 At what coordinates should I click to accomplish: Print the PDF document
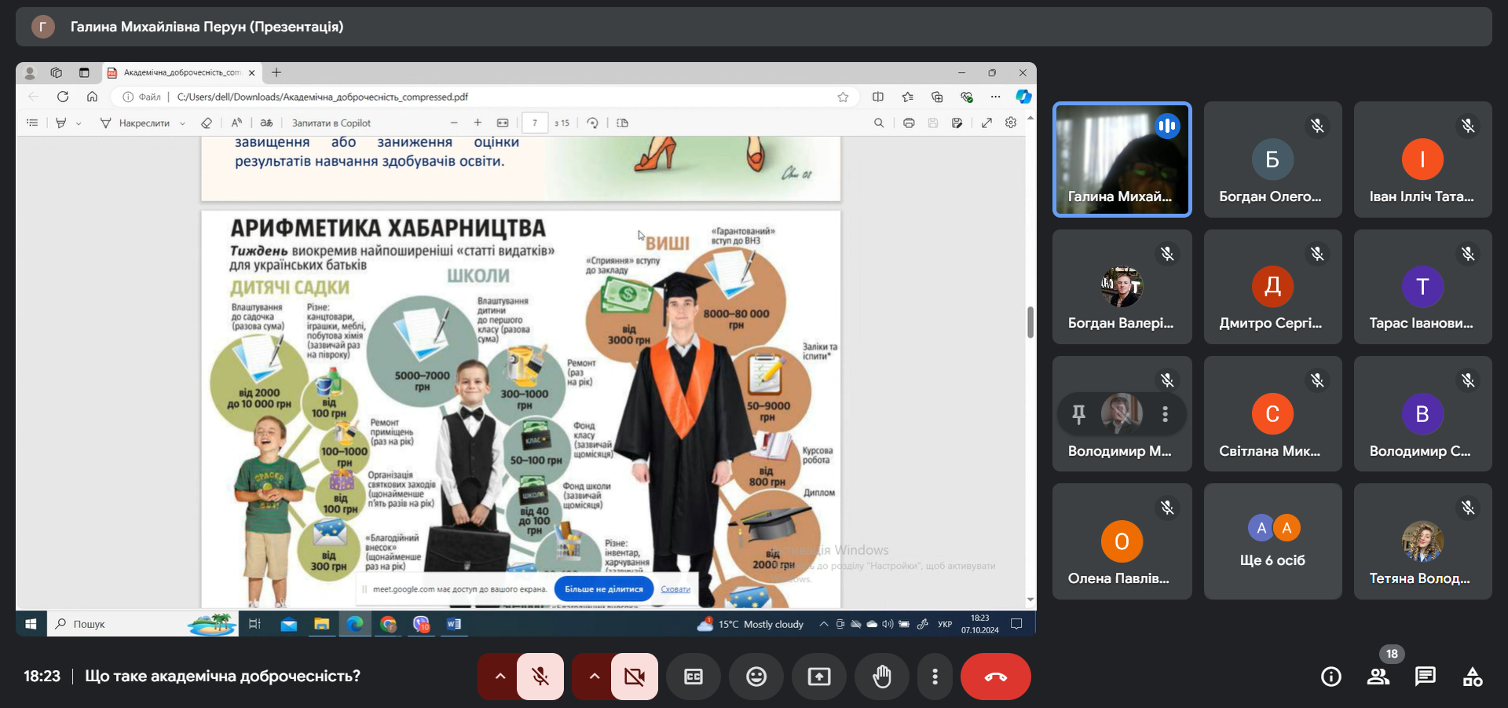coord(909,123)
